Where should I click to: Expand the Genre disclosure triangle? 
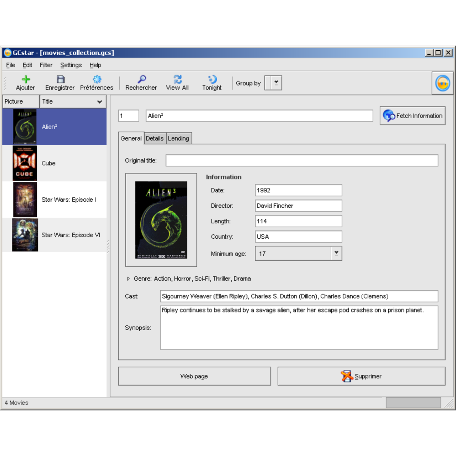click(x=128, y=279)
